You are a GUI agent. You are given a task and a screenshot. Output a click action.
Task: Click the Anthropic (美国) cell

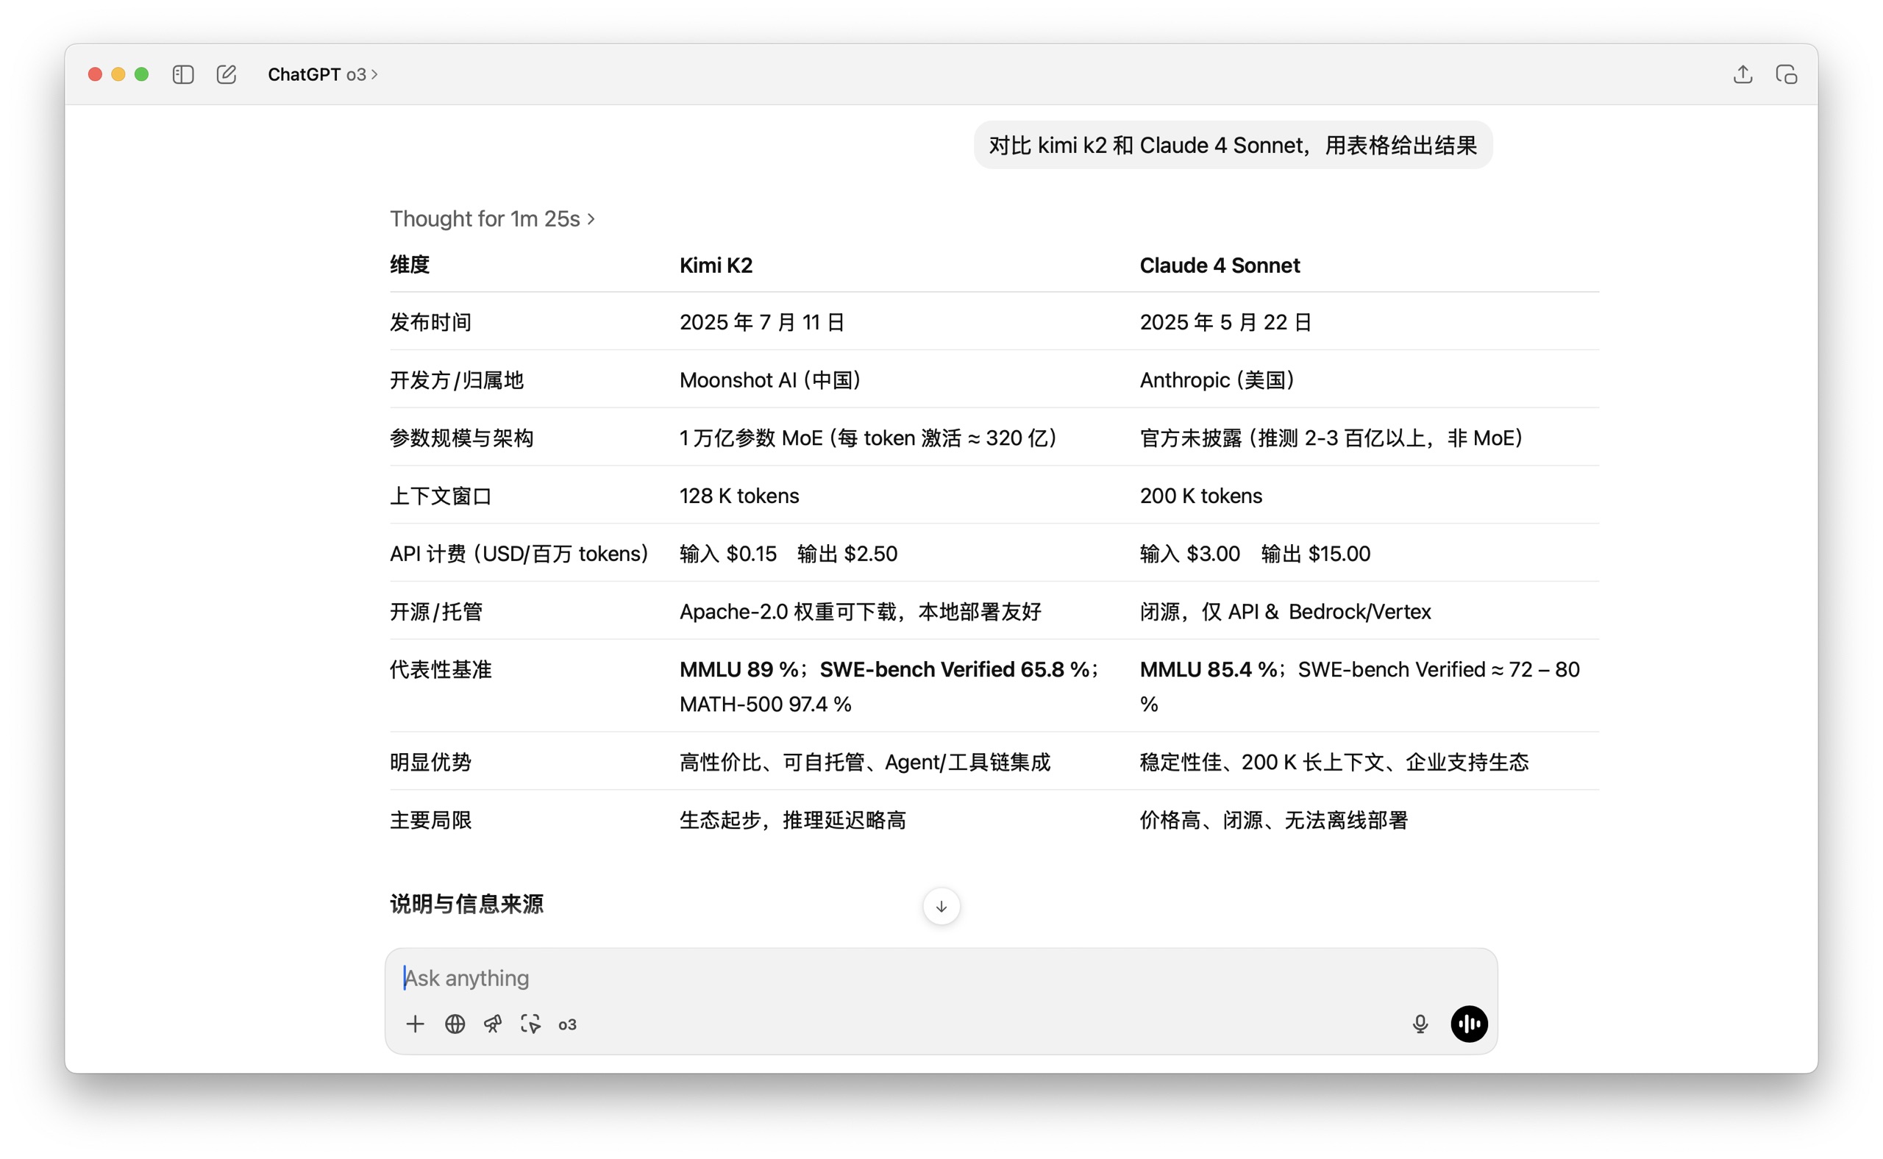[x=1217, y=380]
